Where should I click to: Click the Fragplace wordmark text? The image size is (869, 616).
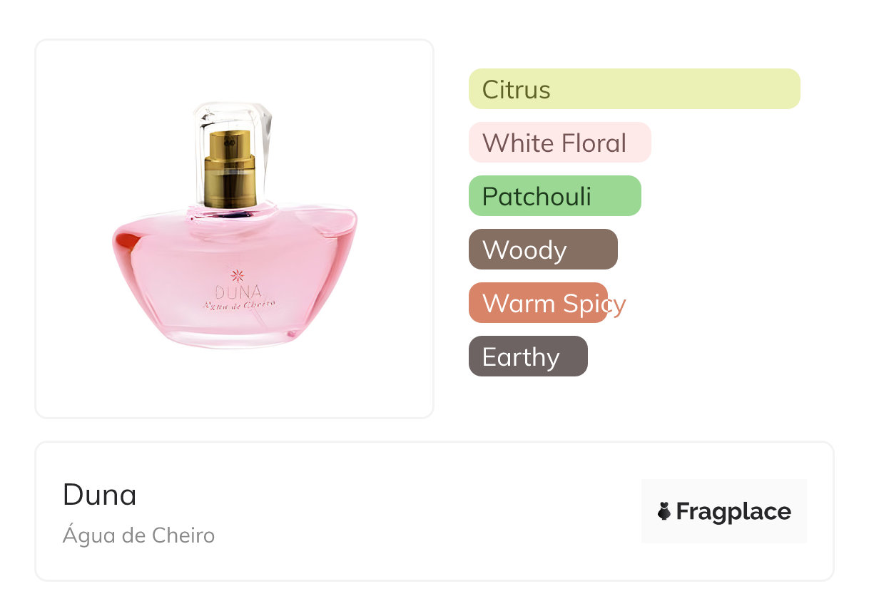(x=733, y=512)
